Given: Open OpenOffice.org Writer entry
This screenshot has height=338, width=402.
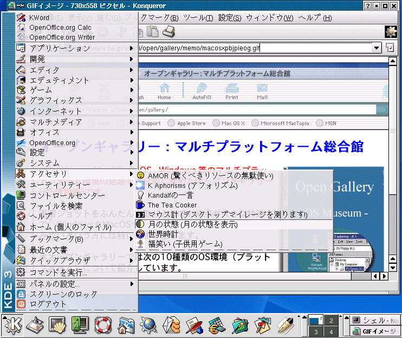Looking at the screenshot, I should pos(76,37).
